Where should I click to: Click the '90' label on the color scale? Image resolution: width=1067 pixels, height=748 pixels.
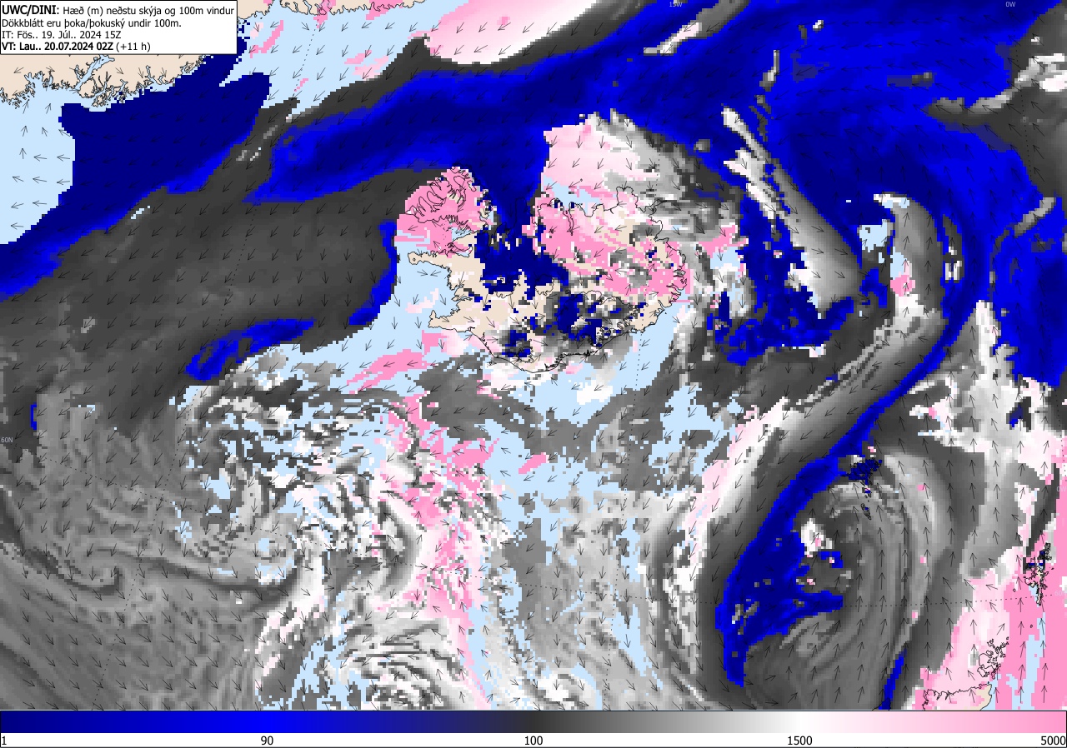tap(267, 741)
